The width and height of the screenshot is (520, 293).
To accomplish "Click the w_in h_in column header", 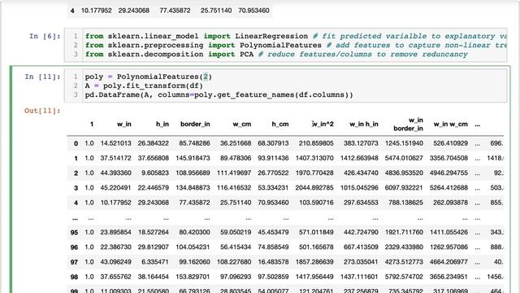I will pos(364,125).
